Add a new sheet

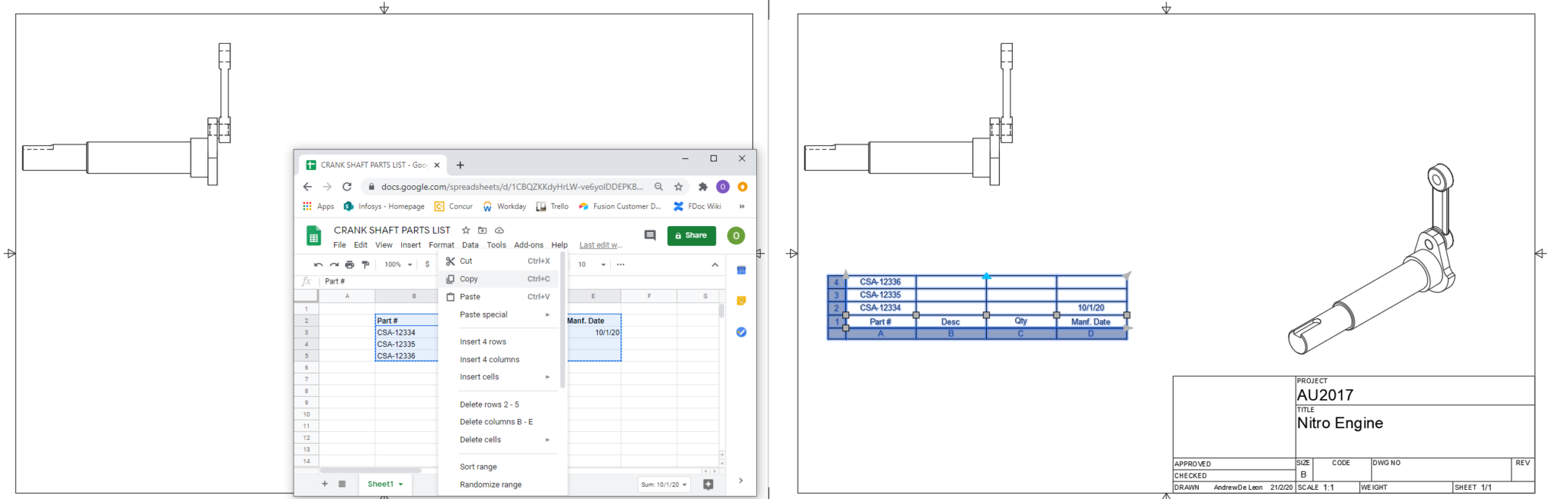[325, 484]
